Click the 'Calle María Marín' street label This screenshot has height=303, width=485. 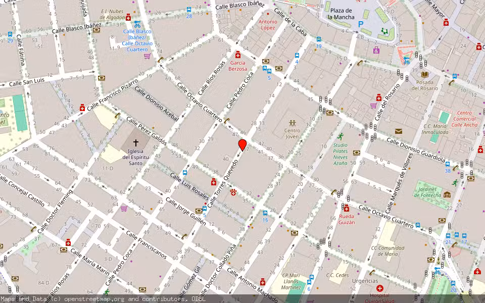(x=90, y=262)
